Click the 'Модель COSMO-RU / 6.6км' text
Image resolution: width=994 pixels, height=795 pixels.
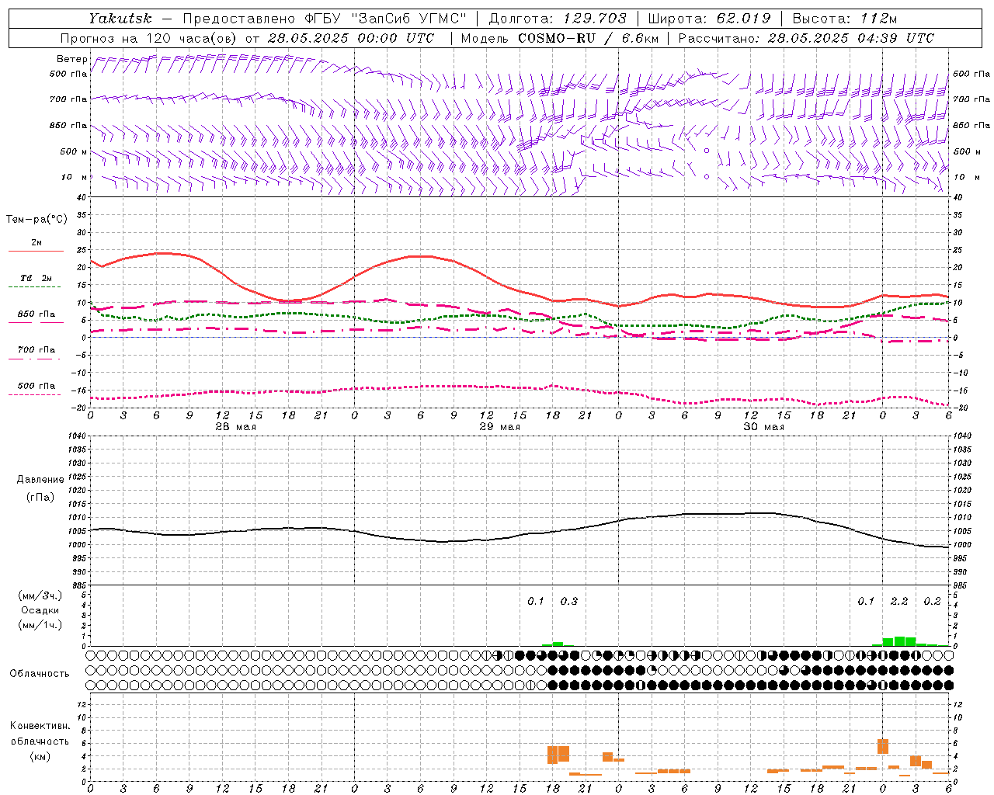560,38
